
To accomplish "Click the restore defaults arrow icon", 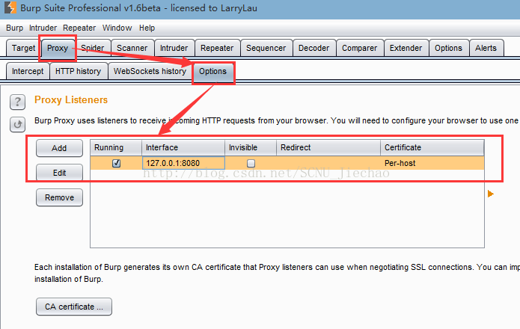I will pos(17,125).
